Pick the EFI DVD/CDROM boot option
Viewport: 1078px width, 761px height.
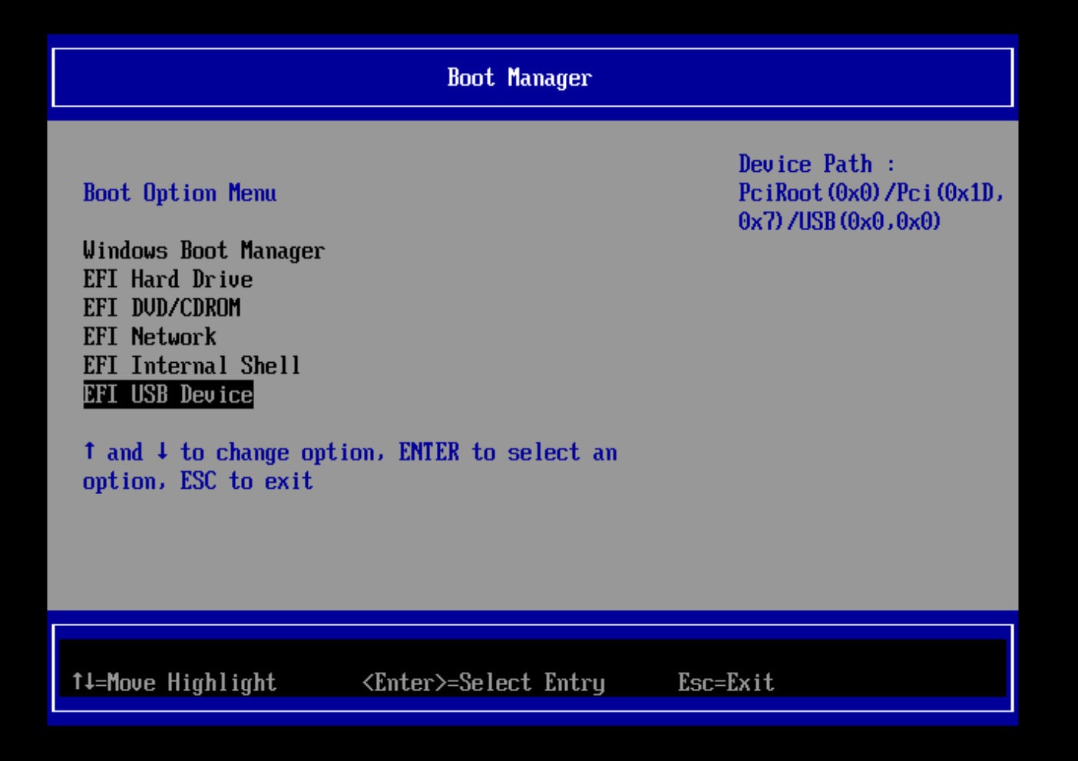[x=161, y=308]
